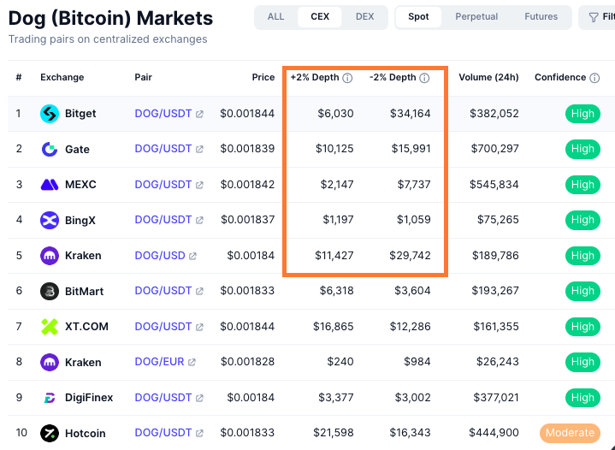Sort by Volume (24h) column header
The height and width of the screenshot is (450, 615).
tap(488, 77)
